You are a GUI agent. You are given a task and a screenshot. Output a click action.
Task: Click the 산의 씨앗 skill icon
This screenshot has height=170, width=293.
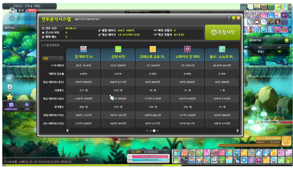click(118, 49)
